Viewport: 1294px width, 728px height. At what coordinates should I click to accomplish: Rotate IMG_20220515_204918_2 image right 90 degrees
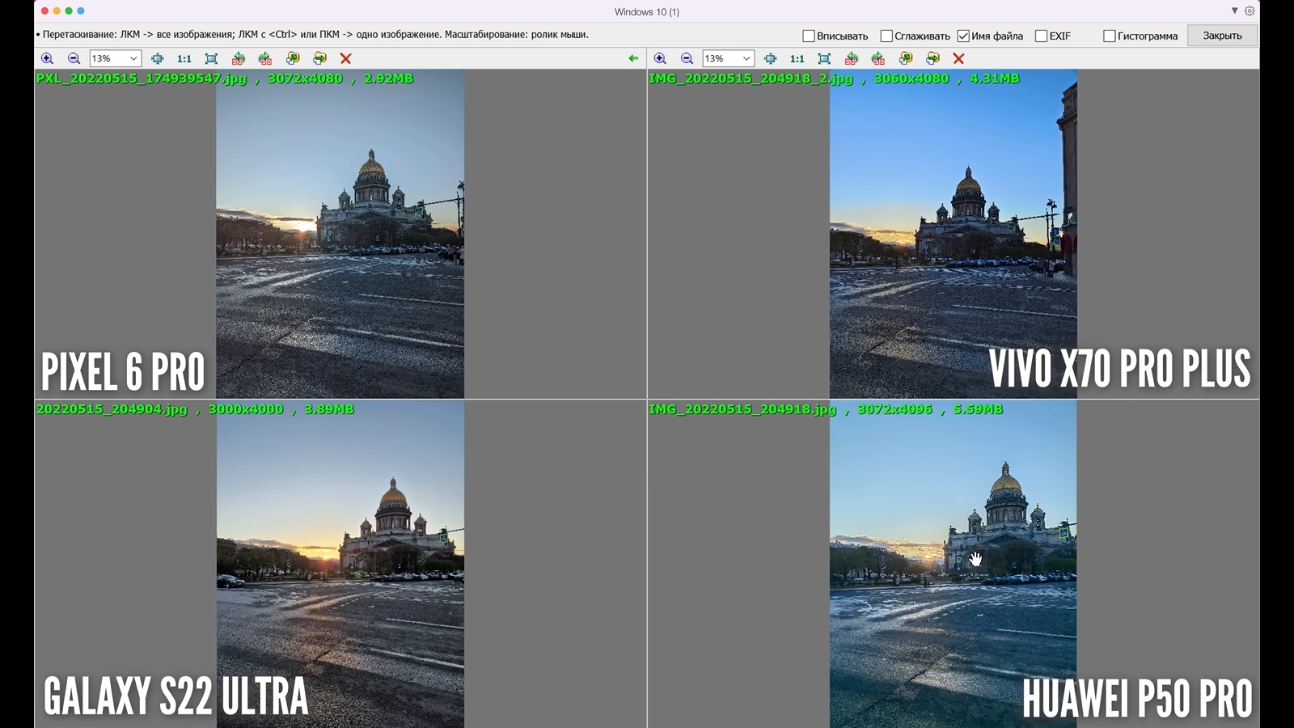878,58
